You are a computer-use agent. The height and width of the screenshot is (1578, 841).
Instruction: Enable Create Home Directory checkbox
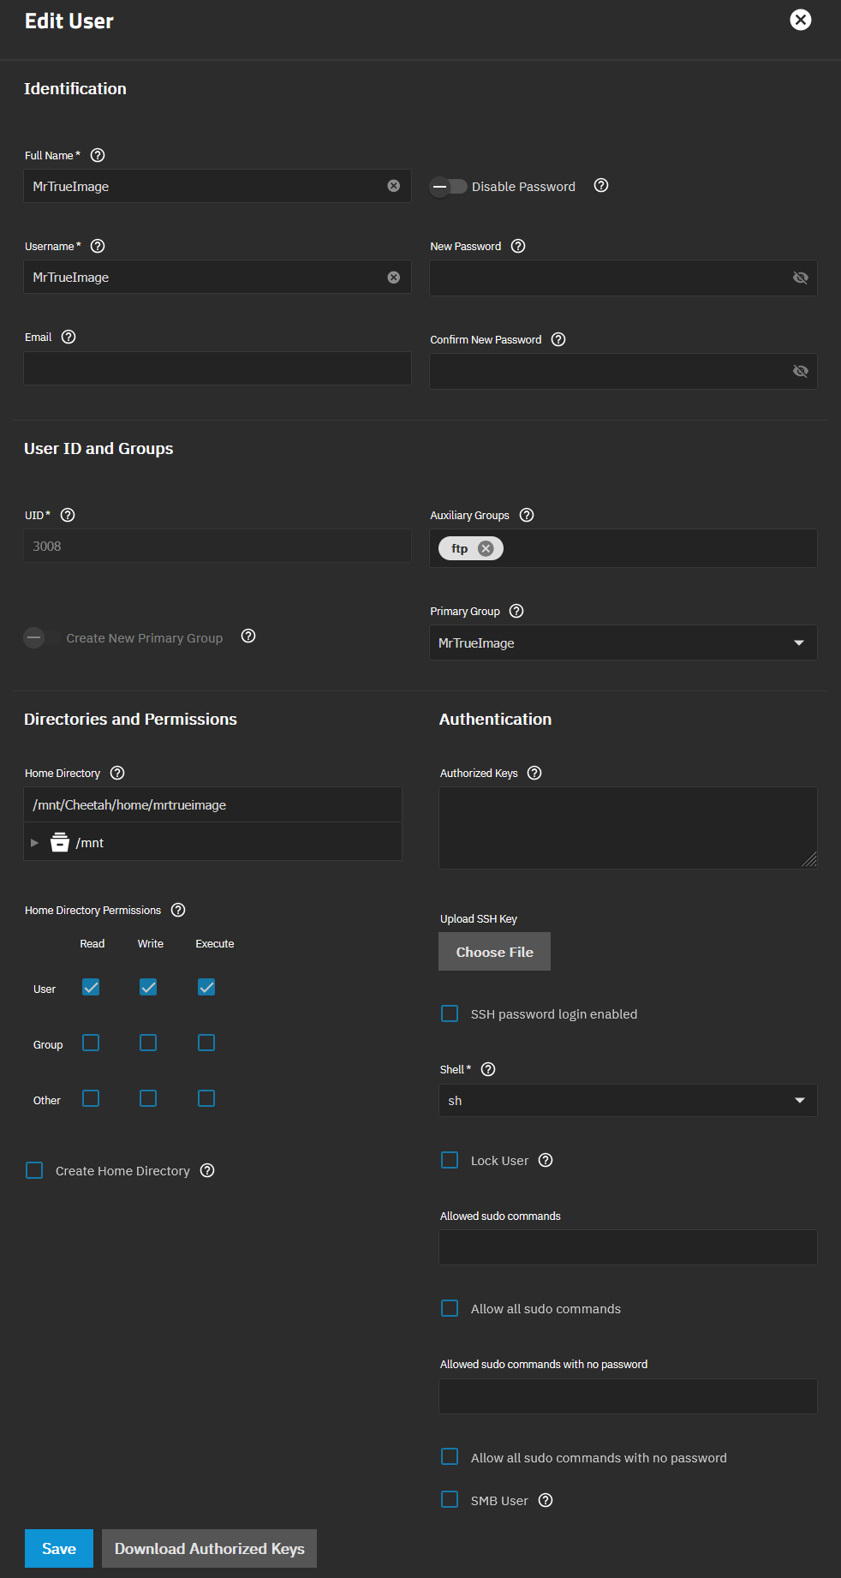[x=34, y=1170]
